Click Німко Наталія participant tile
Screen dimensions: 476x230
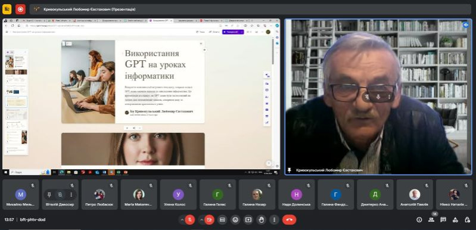click(454, 194)
